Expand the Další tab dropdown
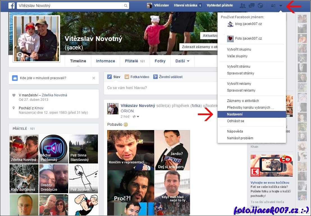 (x=182, y=61)
